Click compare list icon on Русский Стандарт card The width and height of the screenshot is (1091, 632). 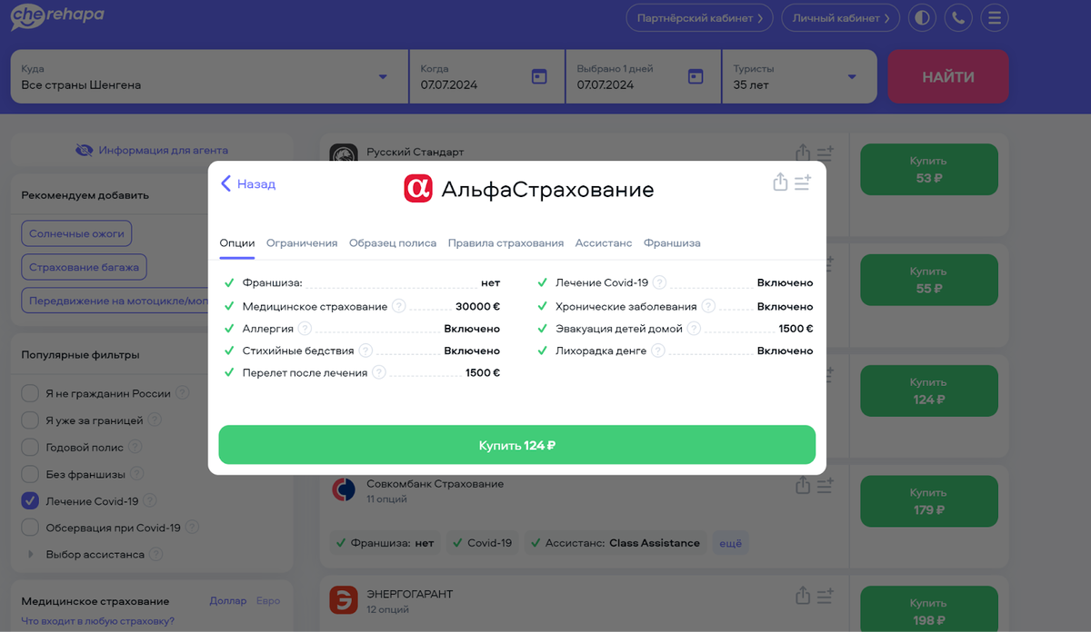tap(825, 154)
